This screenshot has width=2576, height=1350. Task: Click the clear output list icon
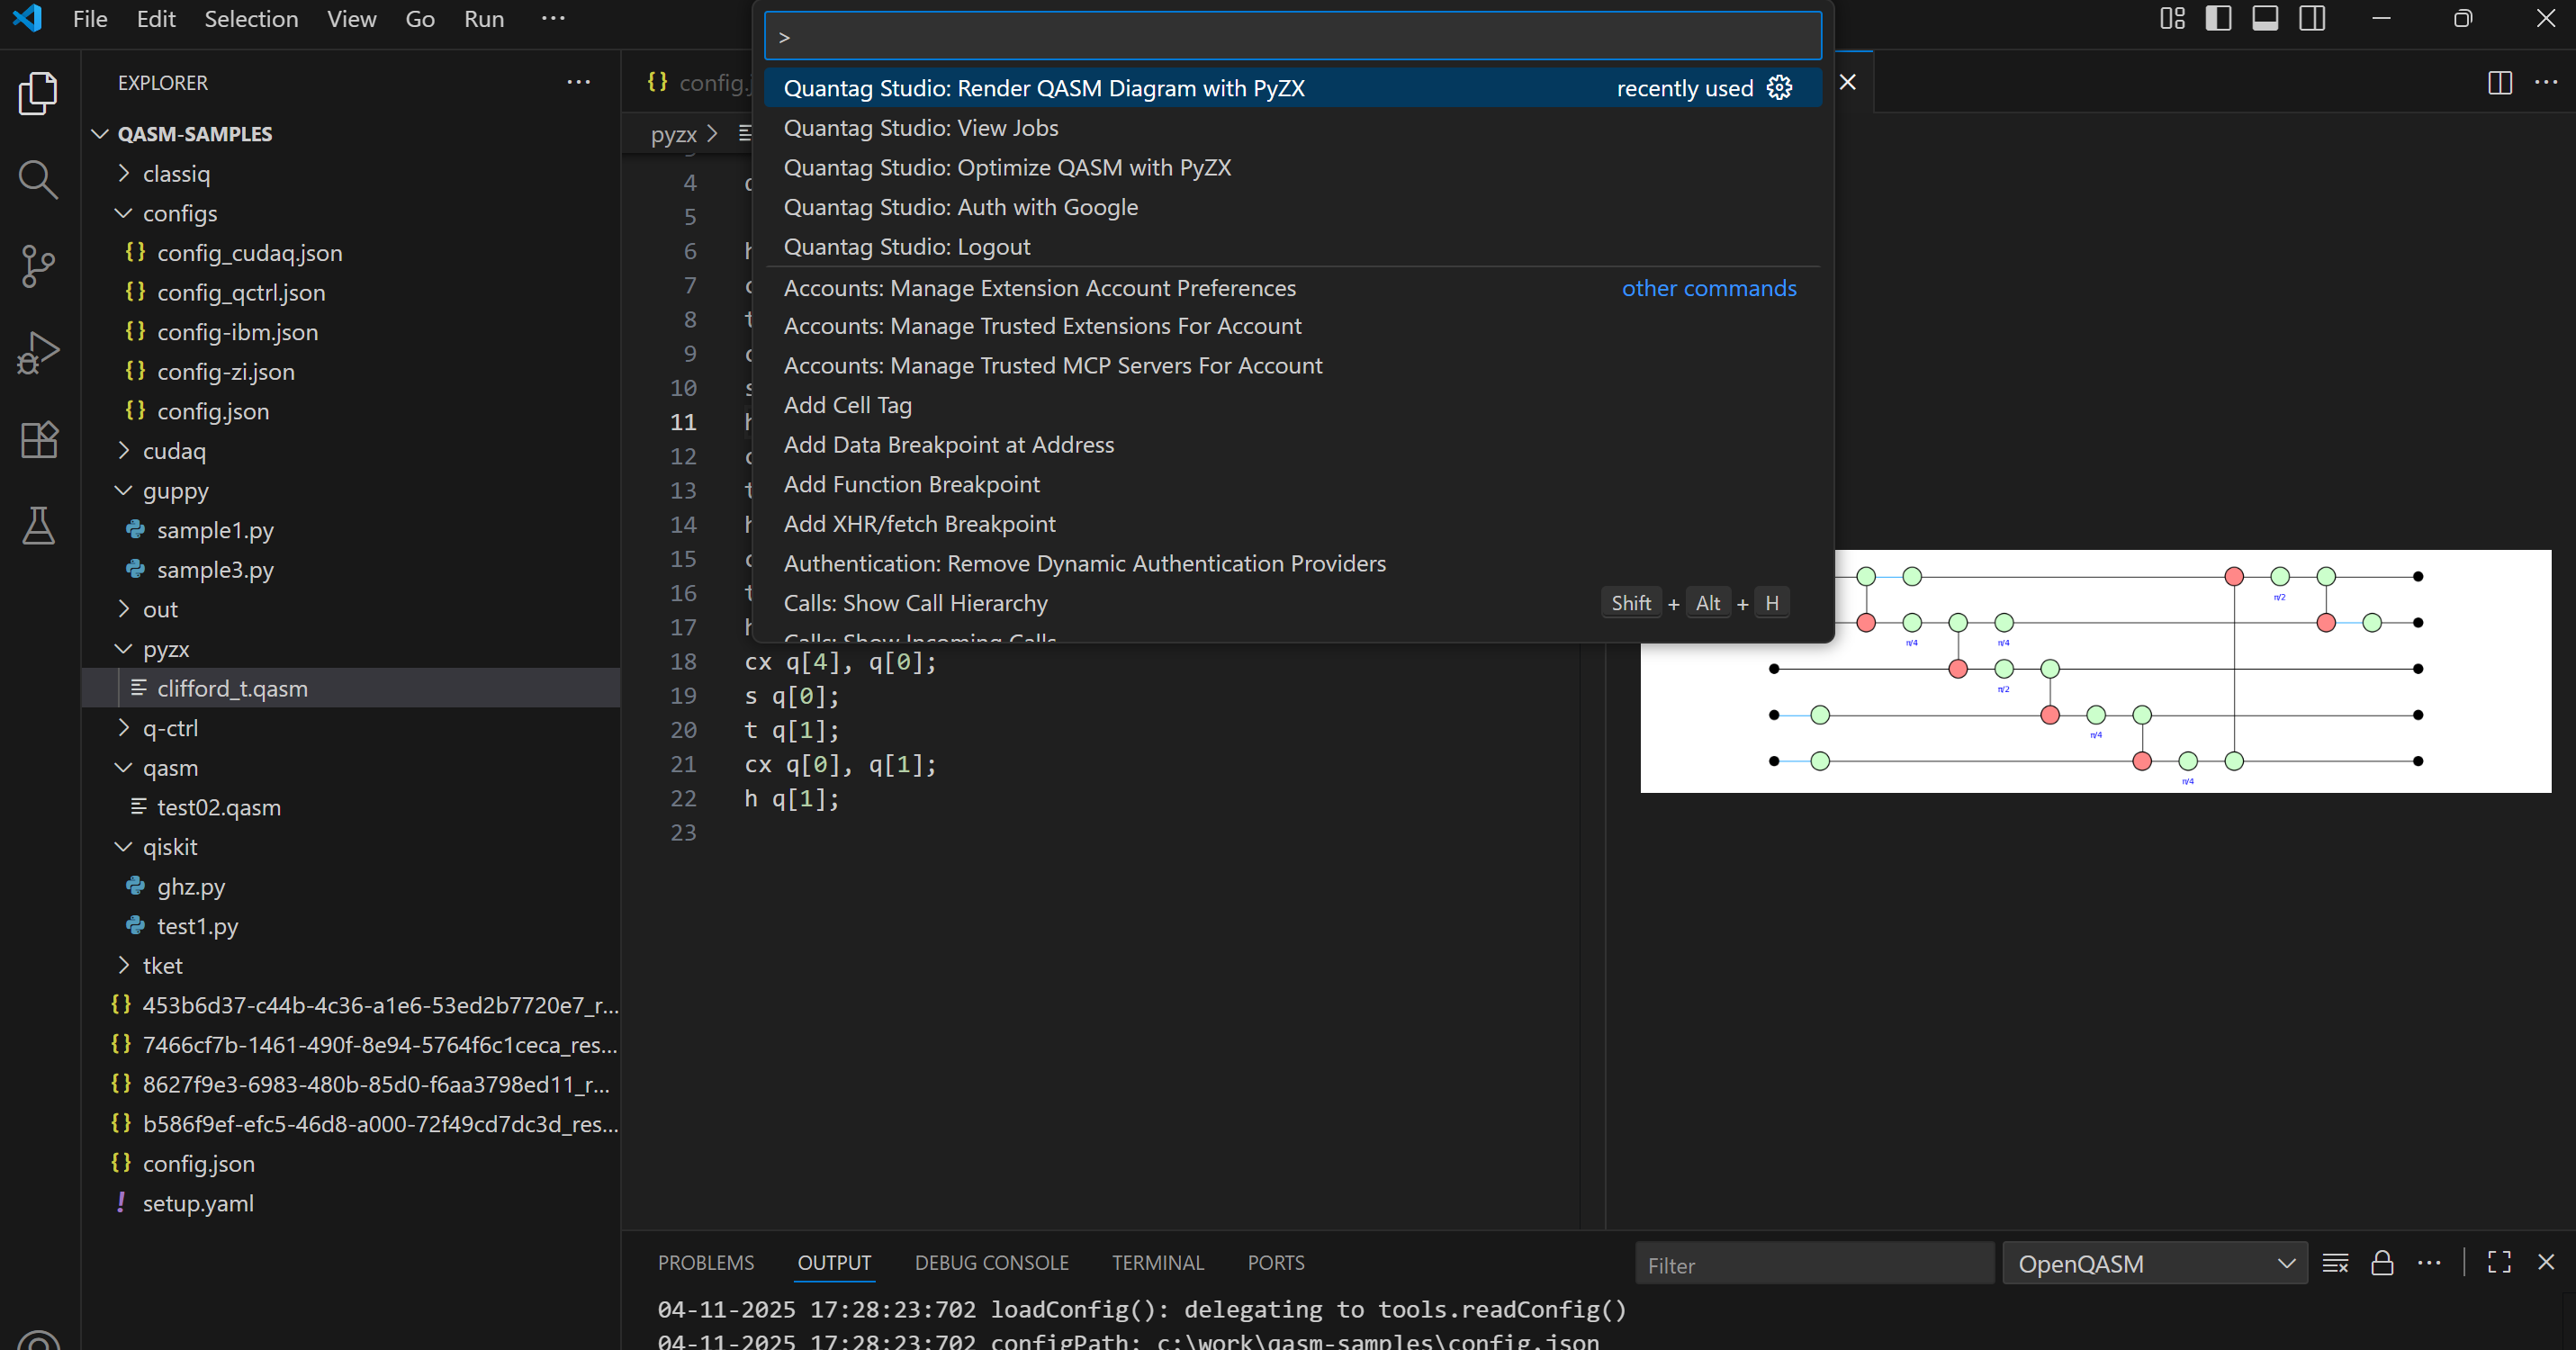click(x=2335, y=1263)
